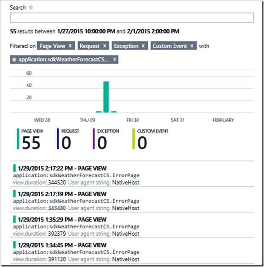
Task: Remove the Exception filter tag
Action: click(x=143, y=46)
